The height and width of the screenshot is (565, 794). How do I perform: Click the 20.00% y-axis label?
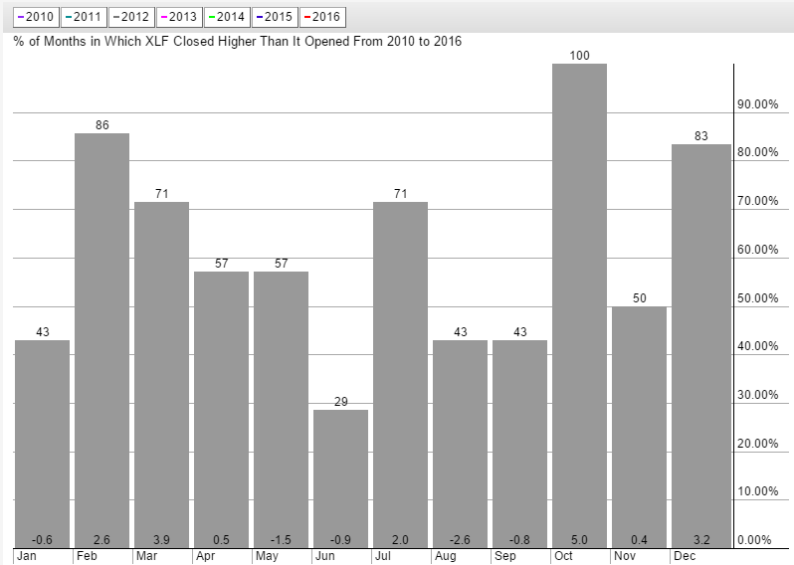[x=757, y=443]
